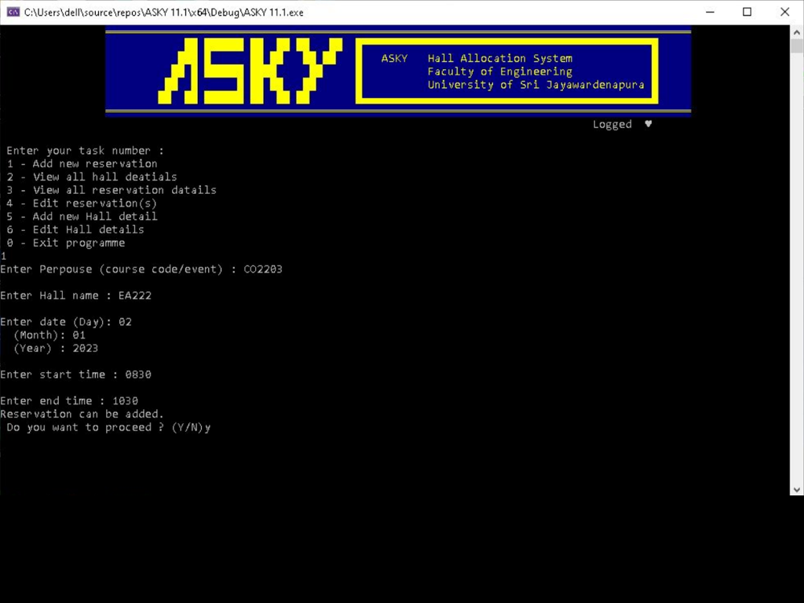This screenshot has height=603, width=804.
Task: Click menu option 0 Exit programme
Action: [x=66, y=243]
